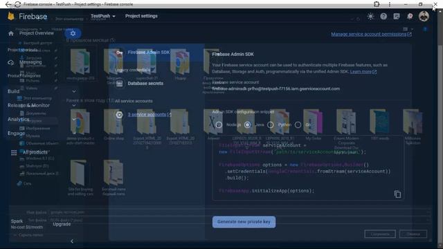Open the TestPush project dropdown
443x249 pixels.
click(103, 16)
